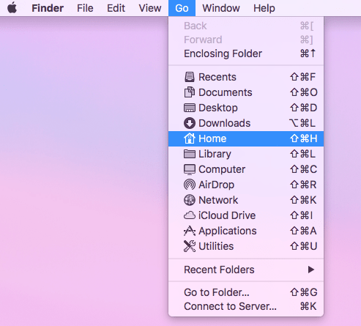Select the Computer entry label
The width and height of the screenshot is (361, 326).
[222, 169]
